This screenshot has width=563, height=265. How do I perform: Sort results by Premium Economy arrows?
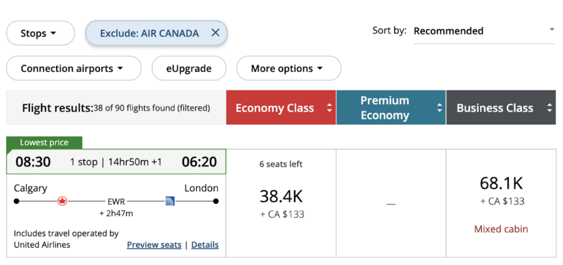tap(439, 108)
